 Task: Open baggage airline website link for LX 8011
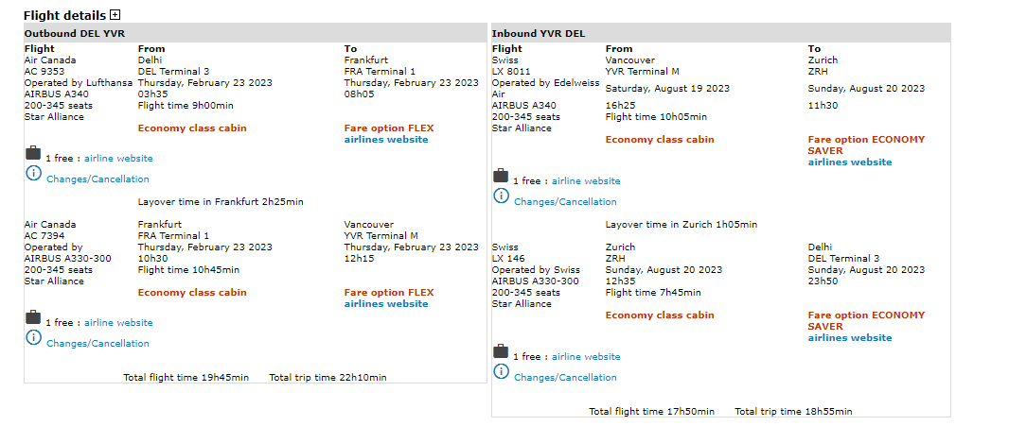click(586, 181)
